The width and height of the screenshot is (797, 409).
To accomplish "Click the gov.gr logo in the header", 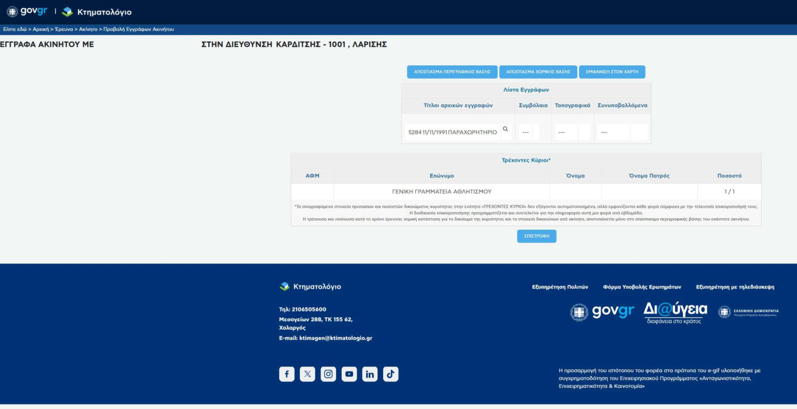I will pyautogui.click(x=27, y=11).
